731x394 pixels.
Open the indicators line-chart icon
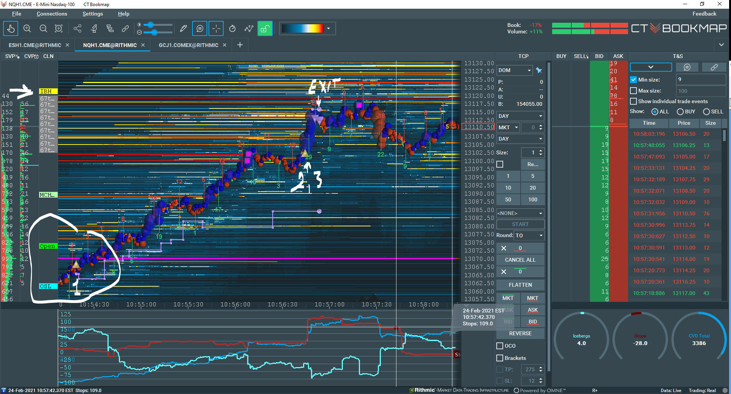(249, 28)
